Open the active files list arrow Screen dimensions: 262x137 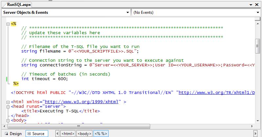pos(251,5)
